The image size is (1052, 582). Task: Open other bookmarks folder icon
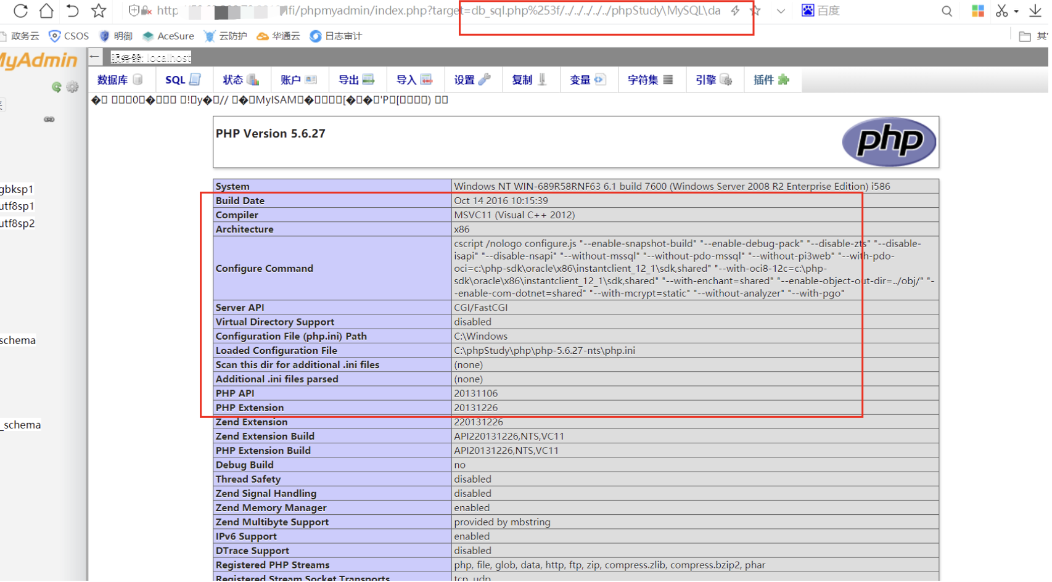1024,36
